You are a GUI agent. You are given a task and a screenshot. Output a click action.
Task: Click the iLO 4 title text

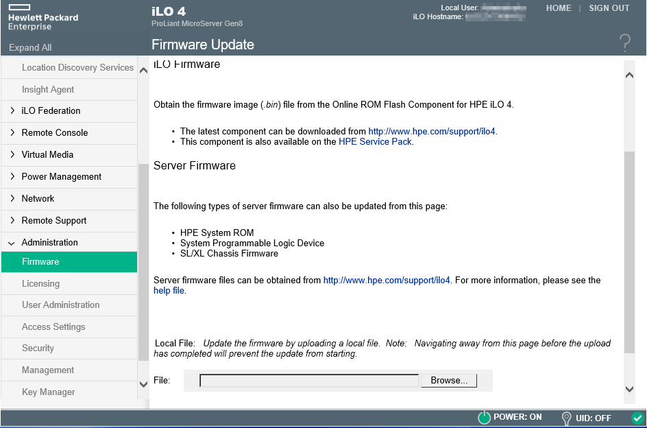click(x=169, y=11)
